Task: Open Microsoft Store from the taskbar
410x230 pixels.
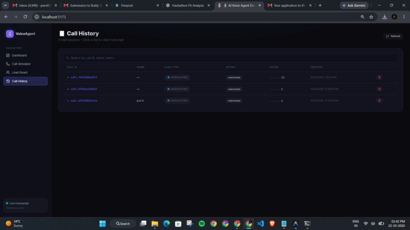Action: tap(179, 224)
